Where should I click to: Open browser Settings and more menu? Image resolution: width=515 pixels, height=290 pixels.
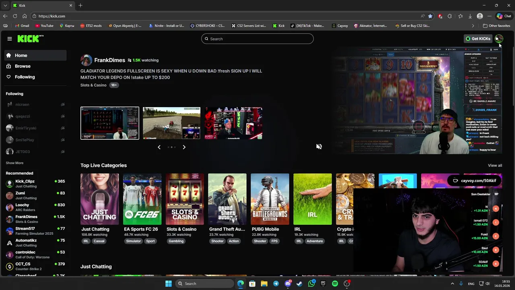coord(489,16)
